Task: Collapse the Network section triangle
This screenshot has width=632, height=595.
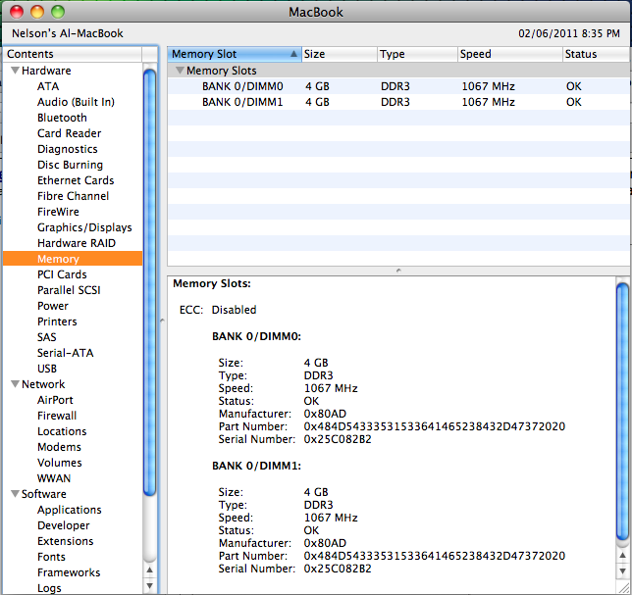Action: [x=15, y=384]
